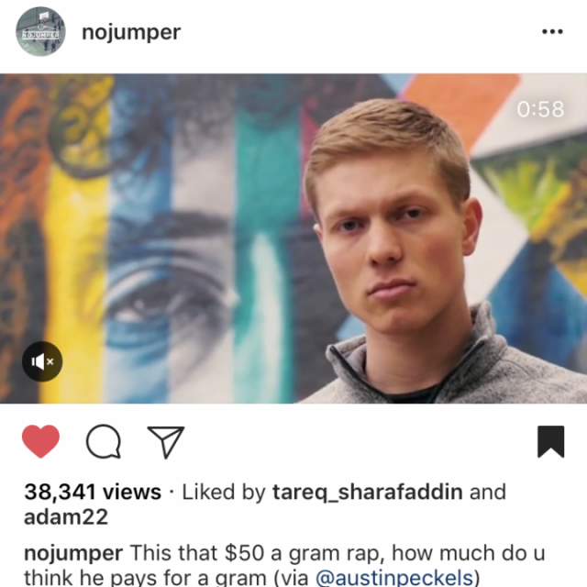
Task: Tap the video to toggle playback
Action: (293, 238)
